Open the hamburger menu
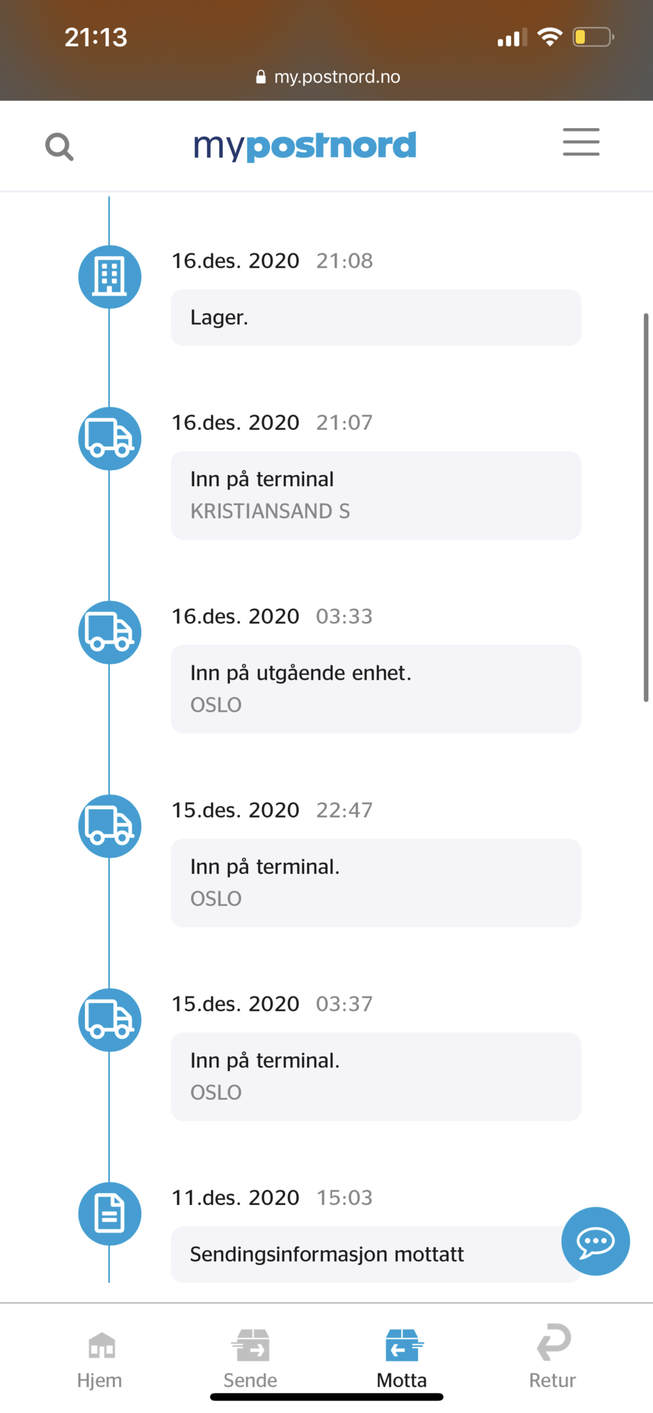Viewport: 653px width, 1413px height. (x=581, y=142)
